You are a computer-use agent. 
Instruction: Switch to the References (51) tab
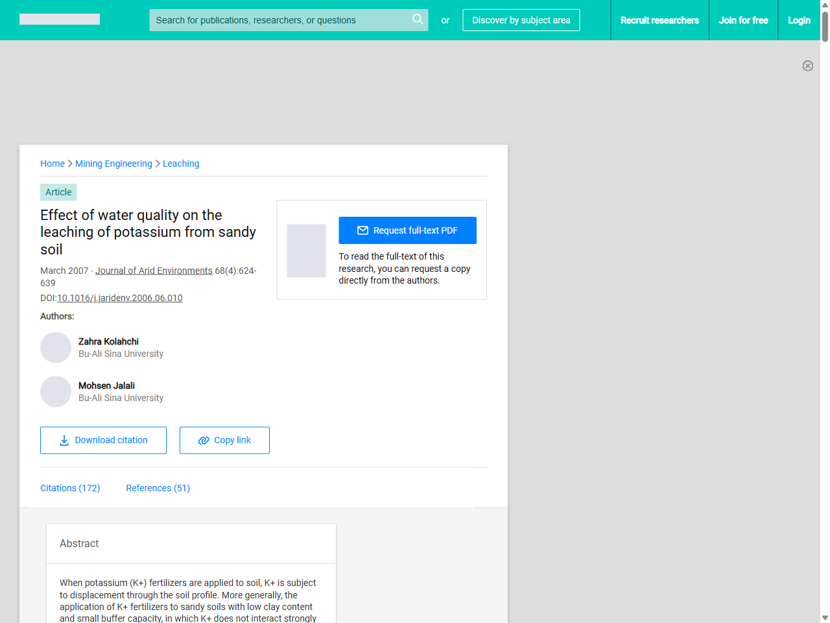[158, 487]
